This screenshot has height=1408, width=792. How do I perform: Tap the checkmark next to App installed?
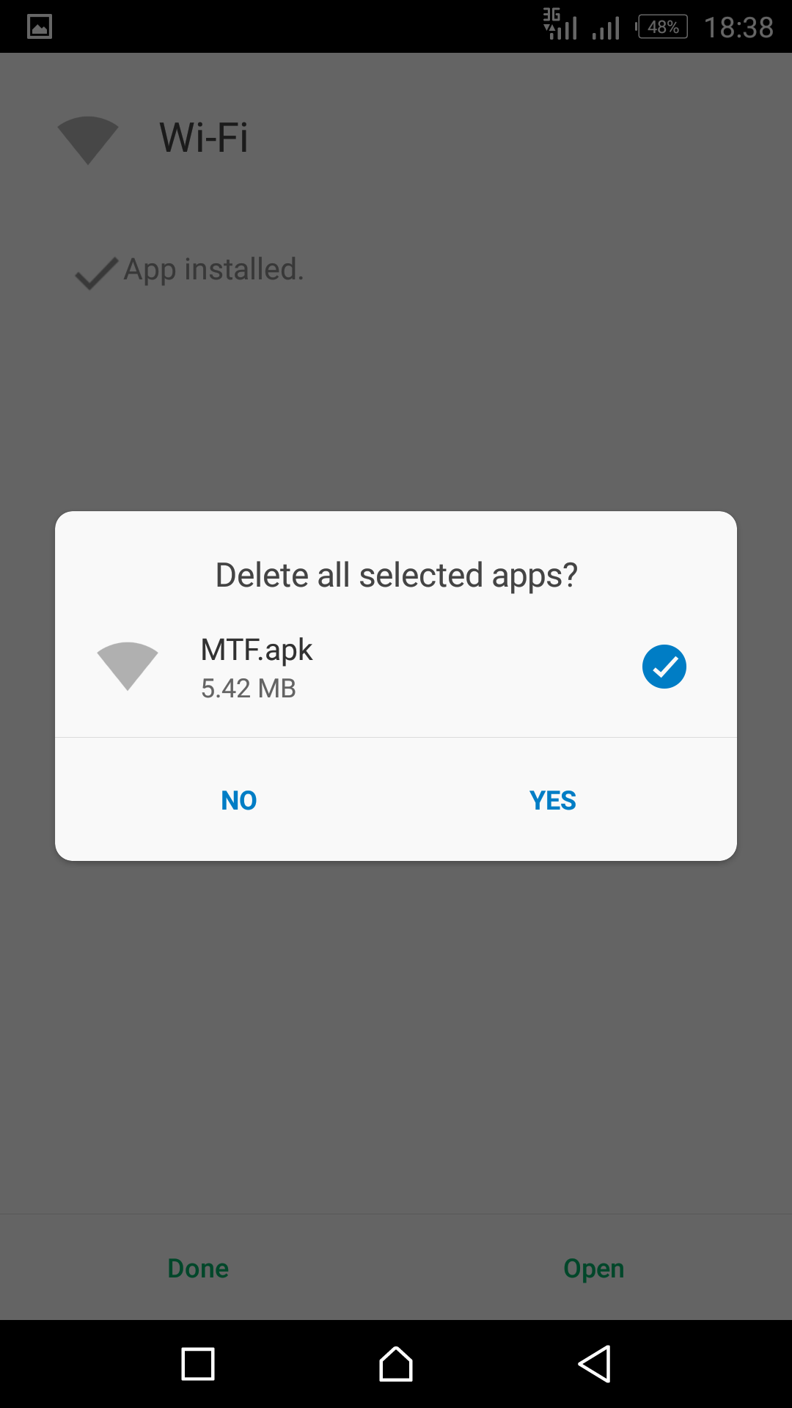[96, 273]
